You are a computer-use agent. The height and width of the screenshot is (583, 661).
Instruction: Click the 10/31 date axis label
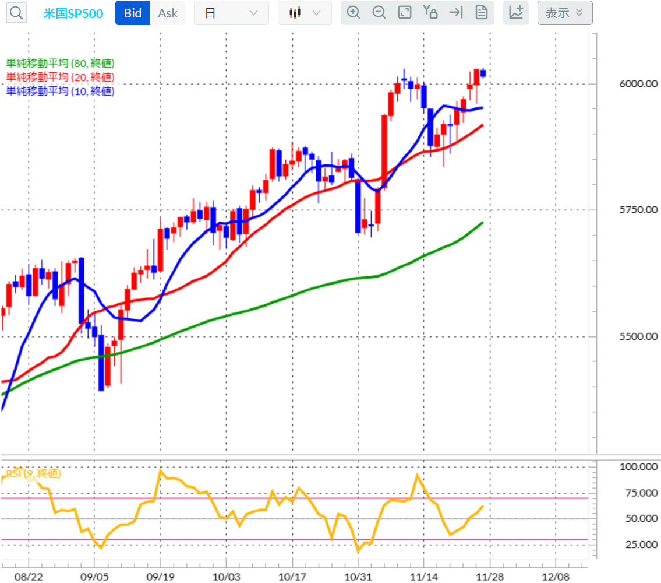point(358,577)
